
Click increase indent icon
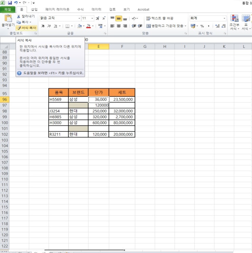[140, 26]
